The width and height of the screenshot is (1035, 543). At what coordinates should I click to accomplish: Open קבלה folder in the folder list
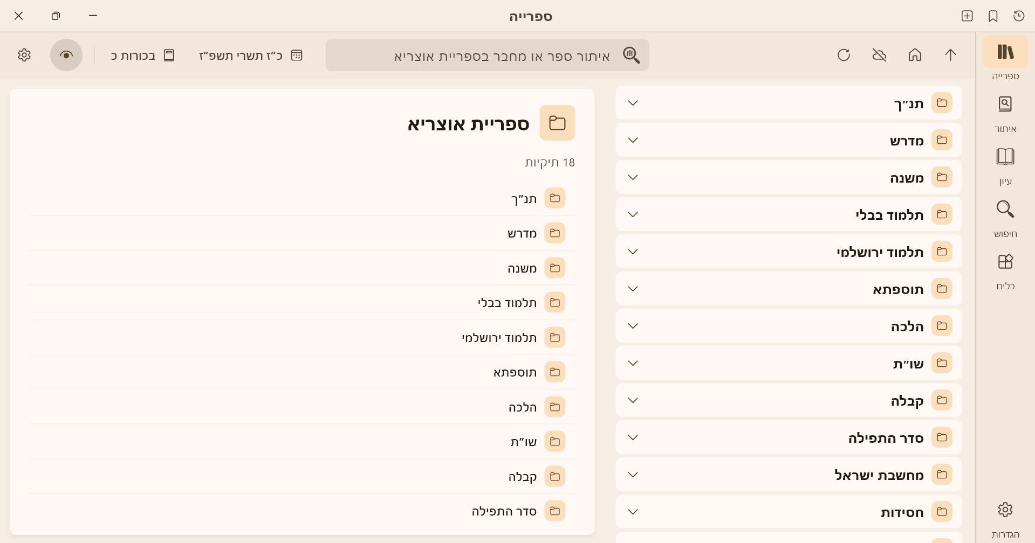click(302, 476)
